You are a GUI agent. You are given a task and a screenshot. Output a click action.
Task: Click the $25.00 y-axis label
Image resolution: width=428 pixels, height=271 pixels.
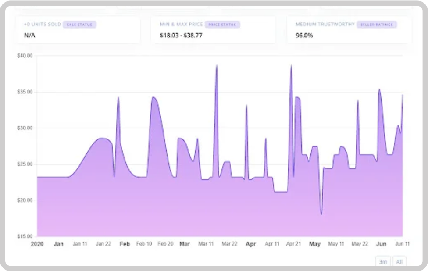(25, 164)
